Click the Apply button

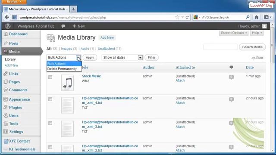(90, 57)
